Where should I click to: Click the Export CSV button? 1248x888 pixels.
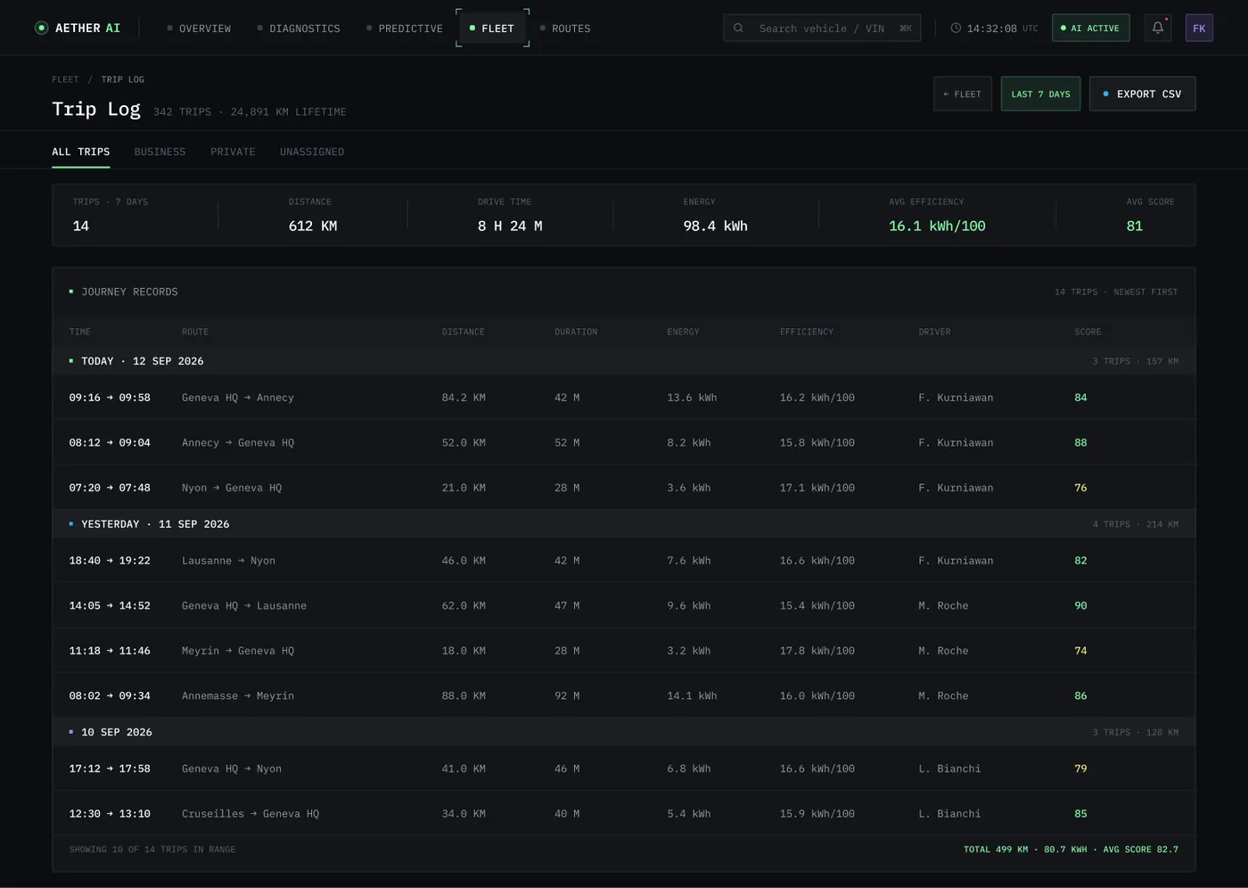1142,94
